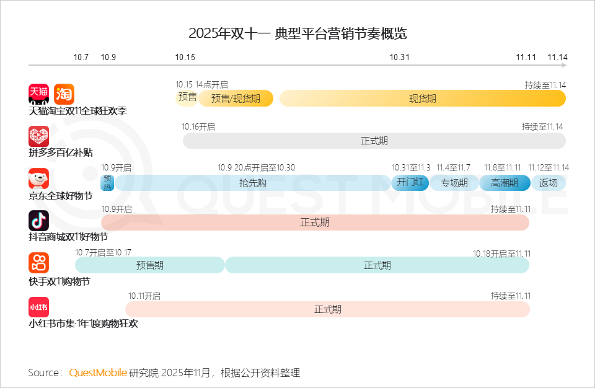
Task: Enable the 高潮期 highlighted phase pill
Action: (505, 182)
